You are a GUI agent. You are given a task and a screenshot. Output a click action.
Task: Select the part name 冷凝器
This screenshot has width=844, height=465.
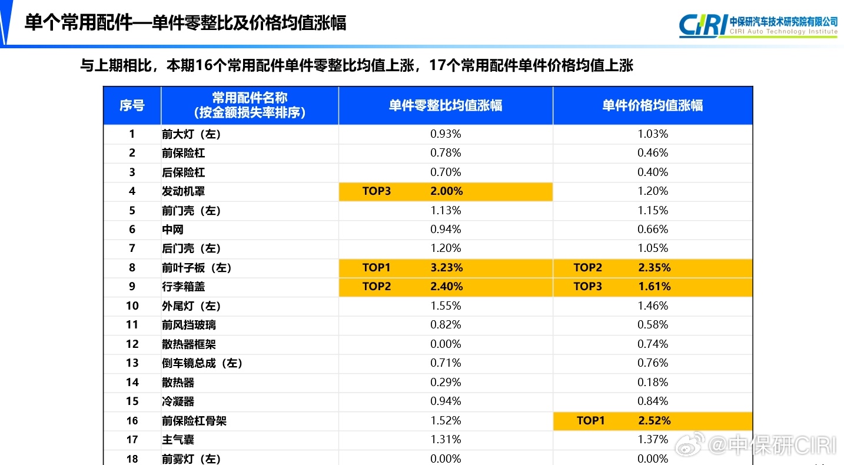[x=178, y=401]
